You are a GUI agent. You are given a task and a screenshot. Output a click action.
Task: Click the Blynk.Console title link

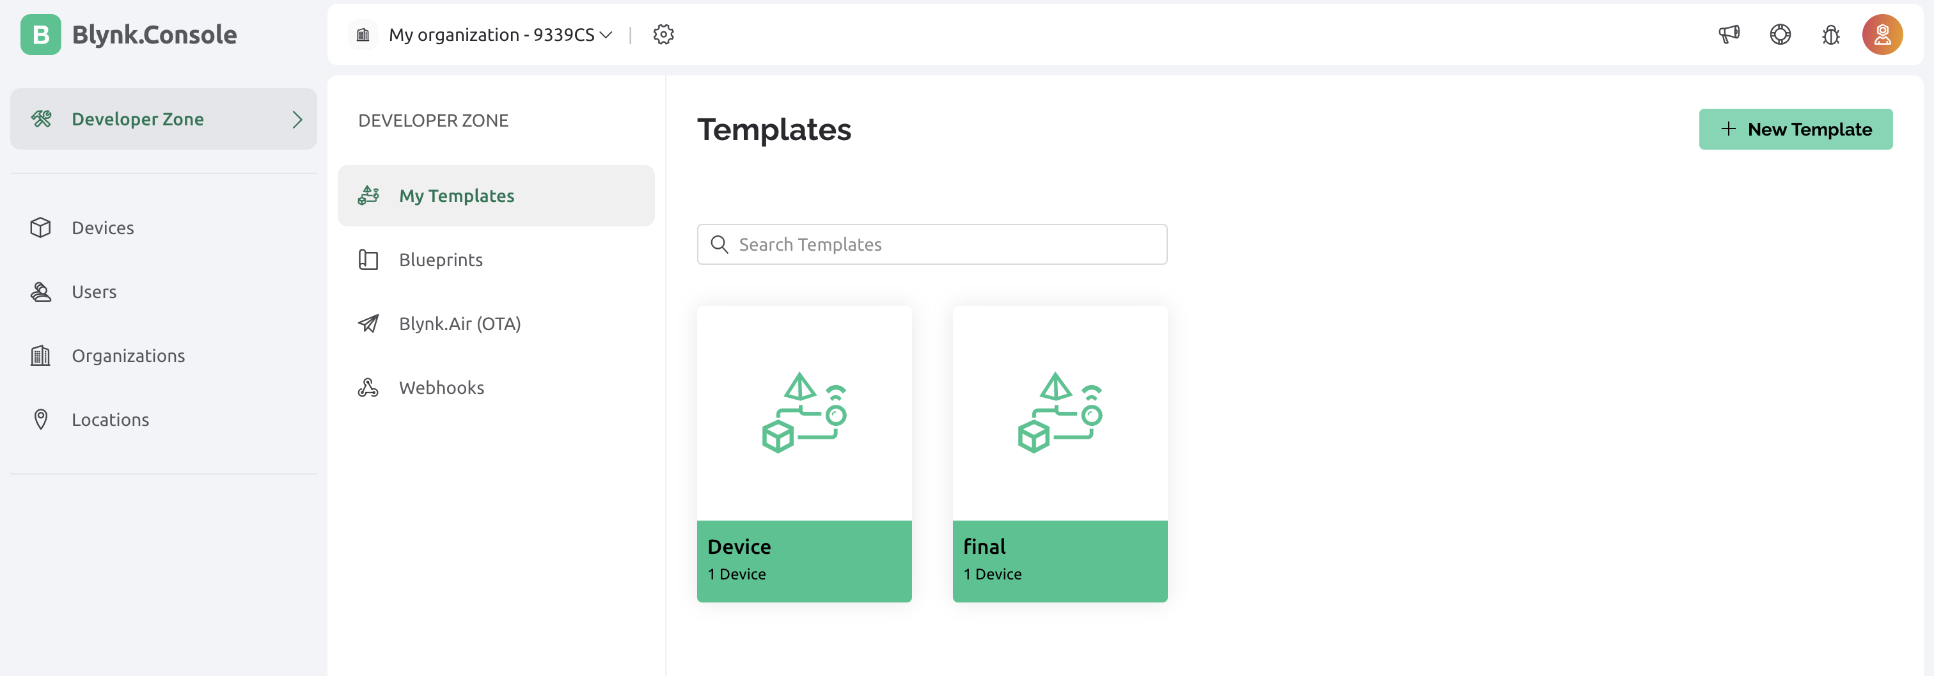(x=154, y=35)
